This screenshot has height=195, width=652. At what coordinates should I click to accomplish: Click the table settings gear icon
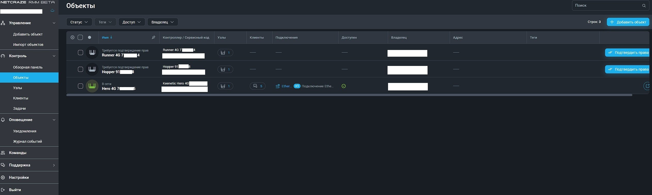click(73, 37)
